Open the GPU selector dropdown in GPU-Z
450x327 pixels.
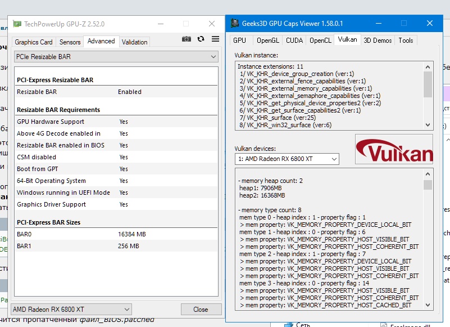(71, 310)
